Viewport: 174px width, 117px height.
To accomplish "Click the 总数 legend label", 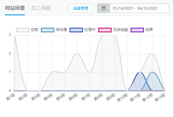I will (35, 30).
